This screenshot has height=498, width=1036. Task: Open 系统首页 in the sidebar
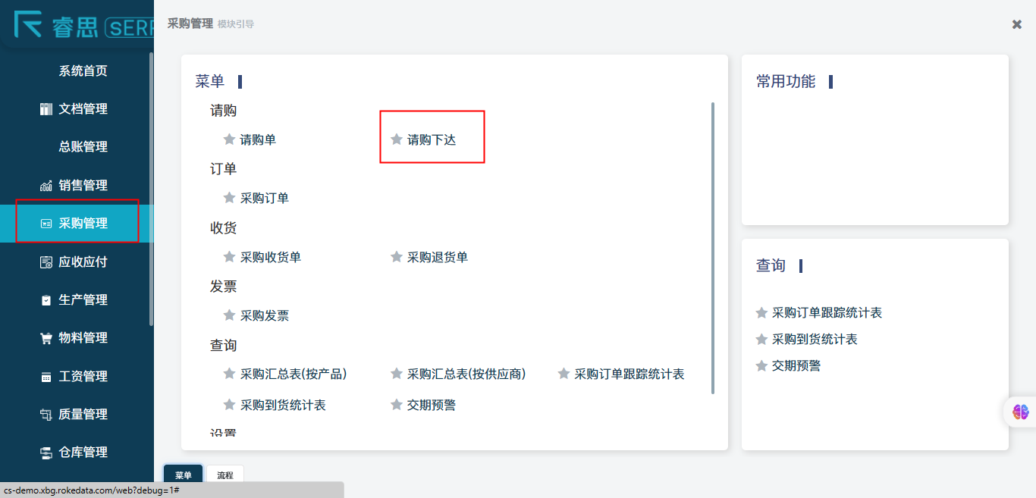[x=83, y=71]
